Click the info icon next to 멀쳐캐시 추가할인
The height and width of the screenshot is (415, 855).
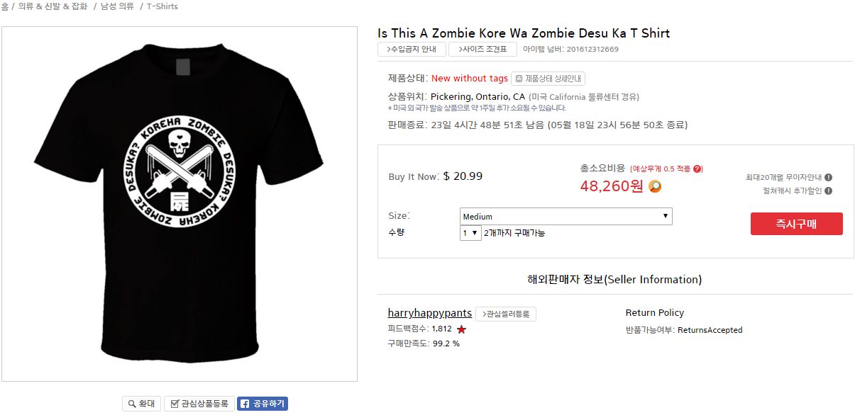[x=828, y=191]
